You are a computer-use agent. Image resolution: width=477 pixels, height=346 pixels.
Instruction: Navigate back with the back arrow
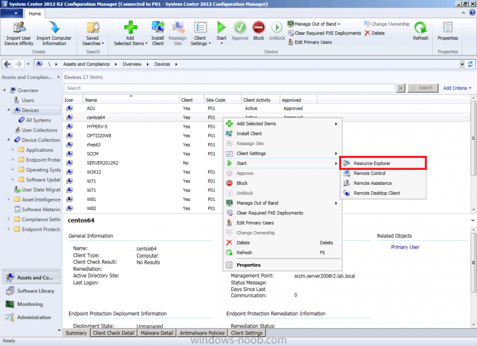tap(7, 64)
